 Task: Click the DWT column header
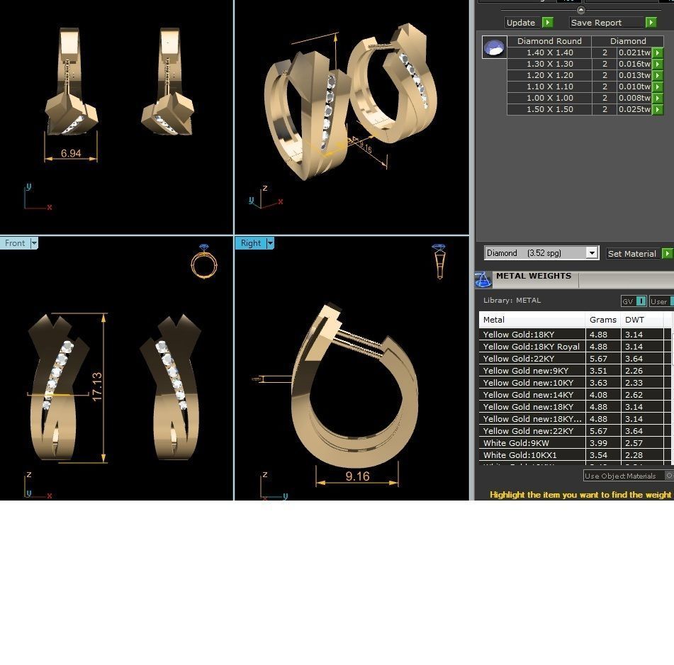tap(642, 320)
